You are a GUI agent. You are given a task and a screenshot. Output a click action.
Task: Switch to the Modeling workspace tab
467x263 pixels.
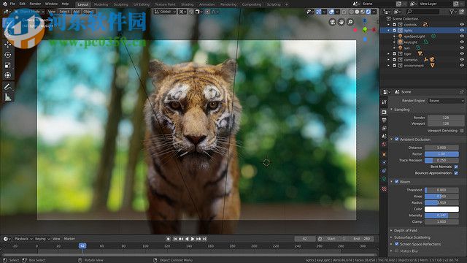coord(101,4)
